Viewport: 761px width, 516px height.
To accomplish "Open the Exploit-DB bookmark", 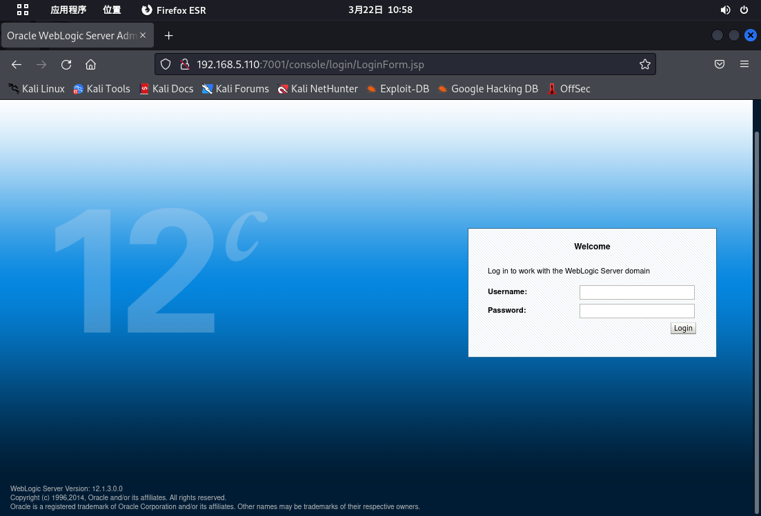I will 398,89.
